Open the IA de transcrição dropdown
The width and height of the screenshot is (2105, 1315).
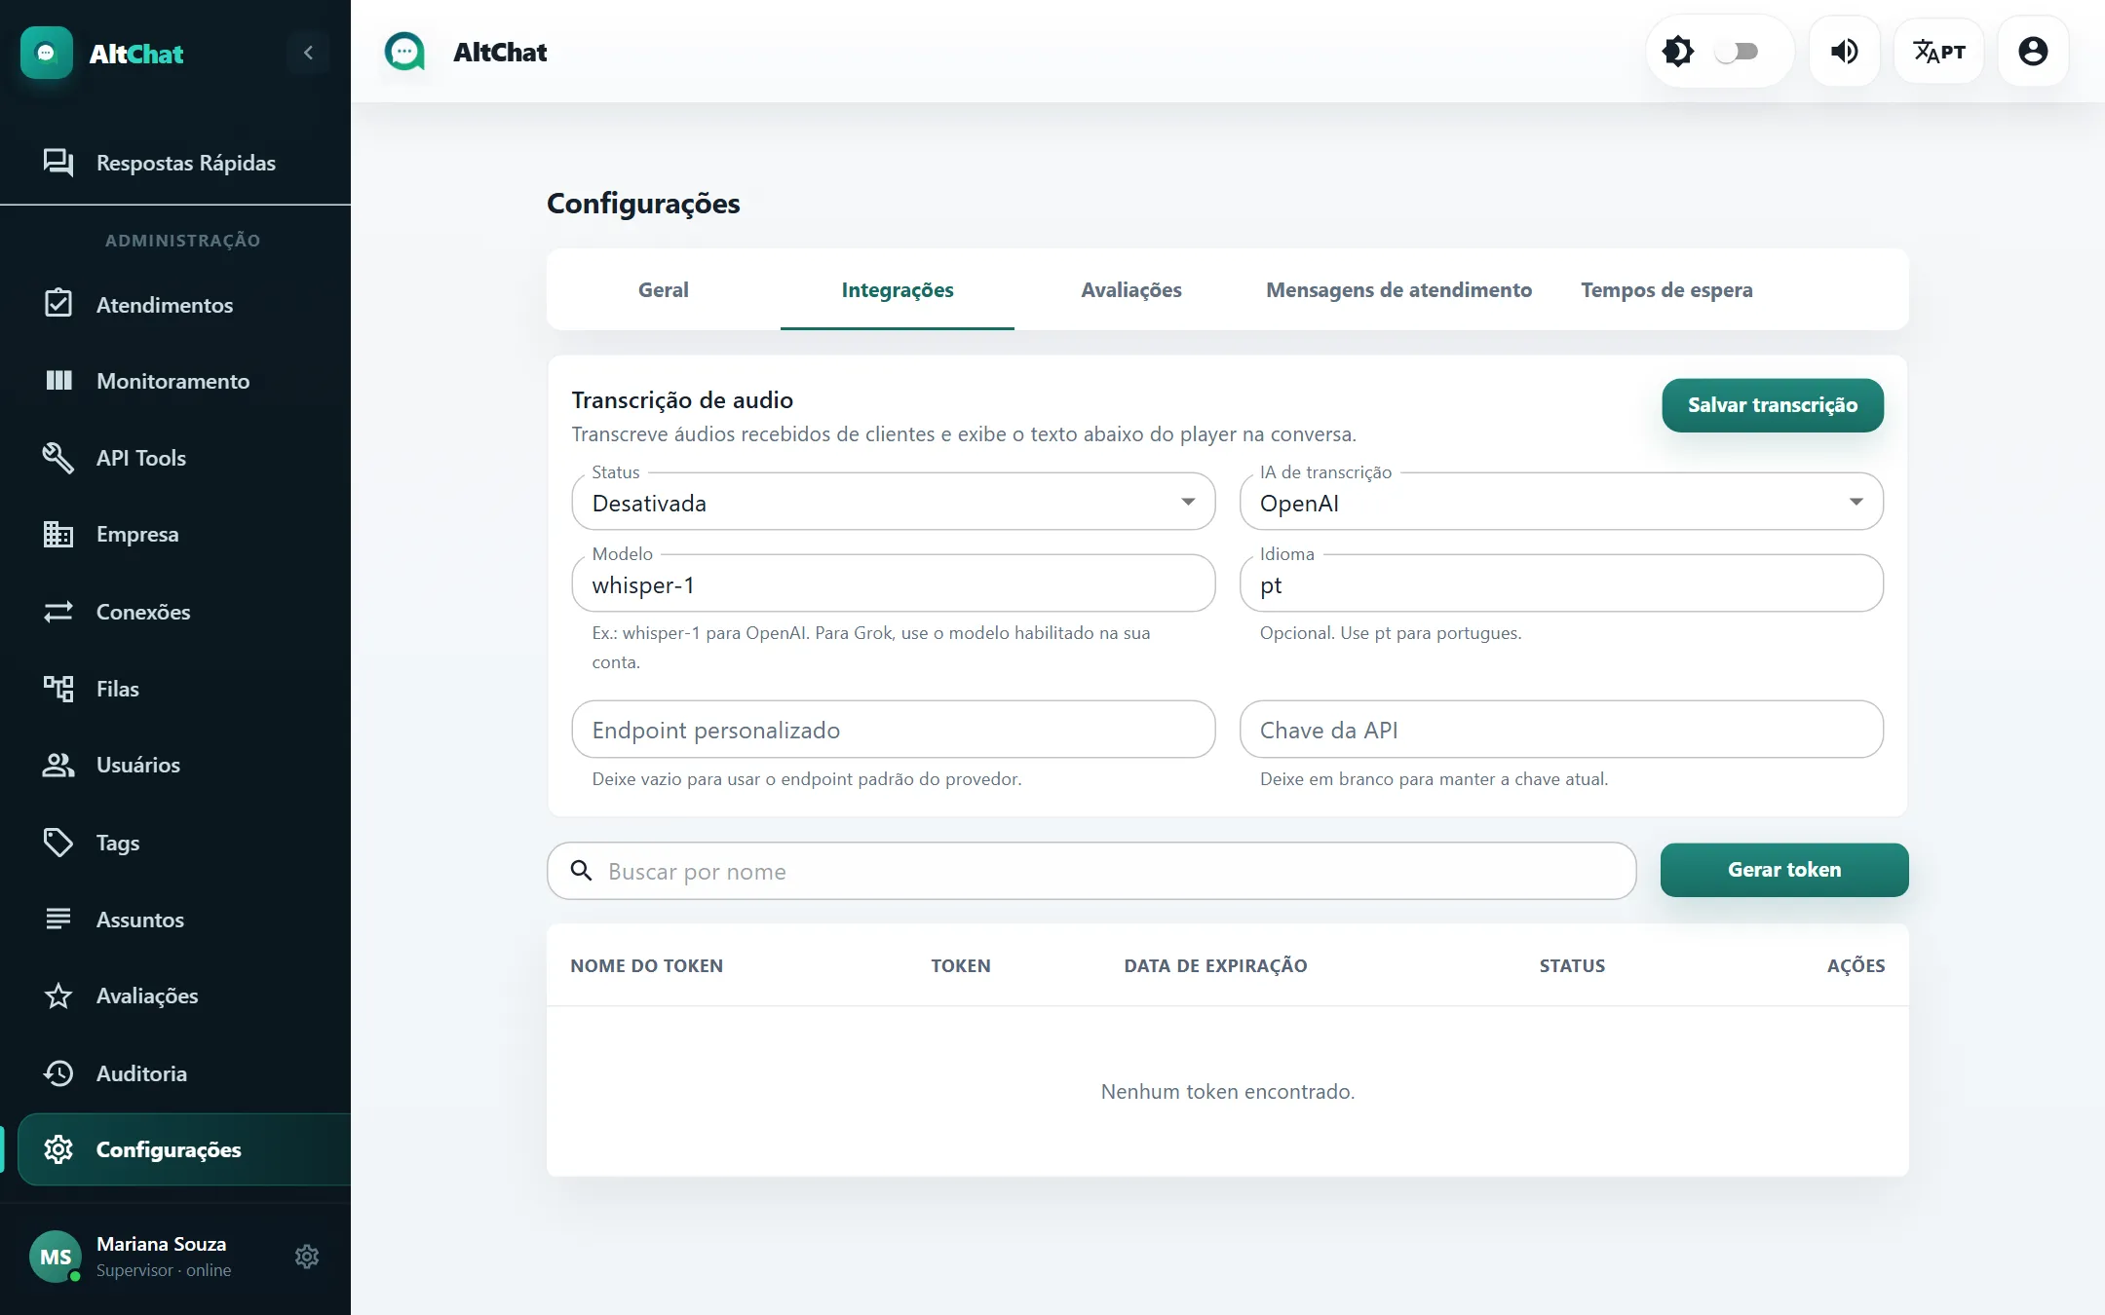tap(1561, 502)
